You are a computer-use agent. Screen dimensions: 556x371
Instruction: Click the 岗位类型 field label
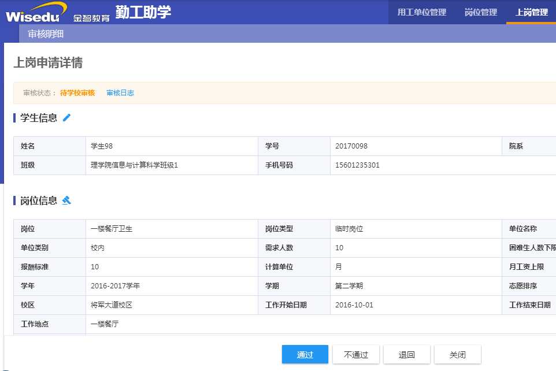(x=279, y=229)
